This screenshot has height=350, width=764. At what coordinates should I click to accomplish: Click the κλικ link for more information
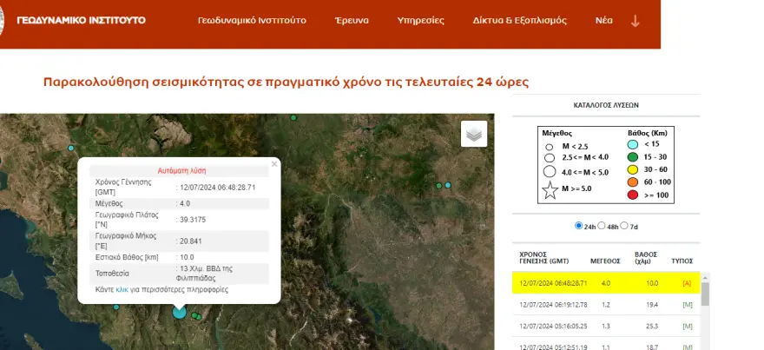[122, 289]
